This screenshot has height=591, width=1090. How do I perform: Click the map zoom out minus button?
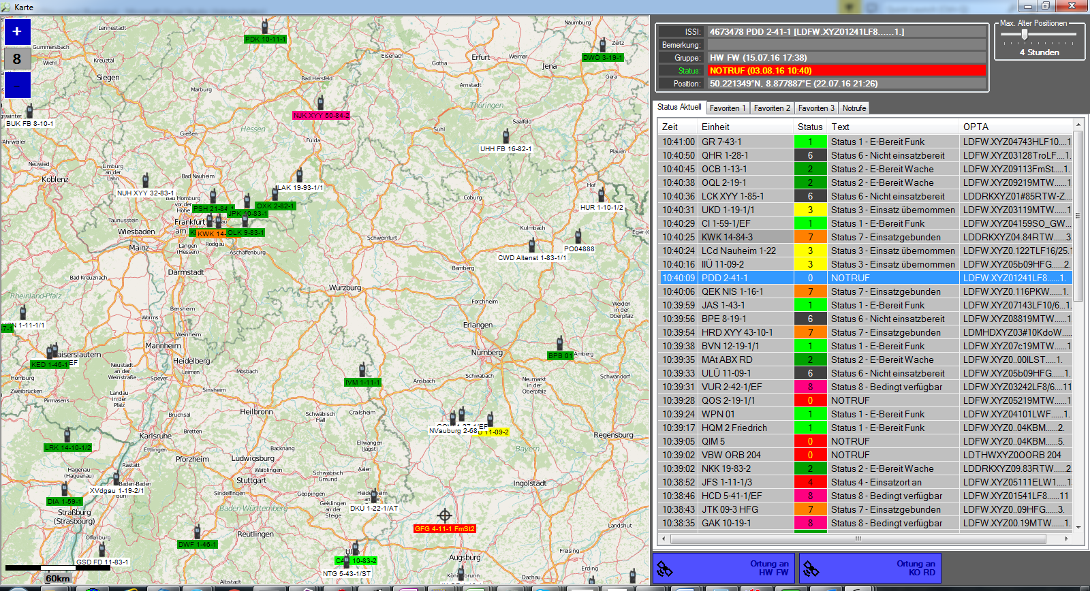[17, 86]
